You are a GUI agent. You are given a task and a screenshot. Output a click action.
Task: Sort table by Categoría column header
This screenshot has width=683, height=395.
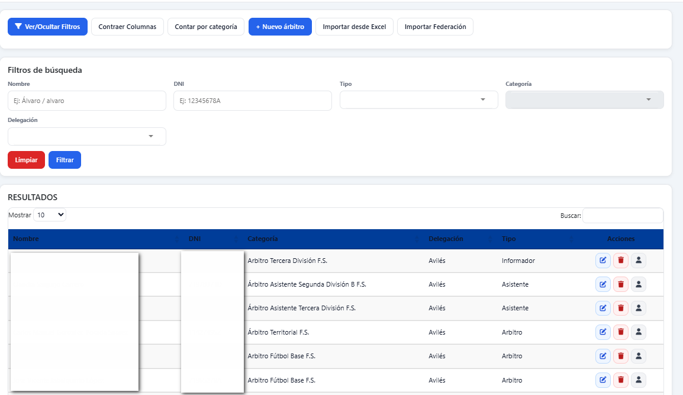(263, 239)
